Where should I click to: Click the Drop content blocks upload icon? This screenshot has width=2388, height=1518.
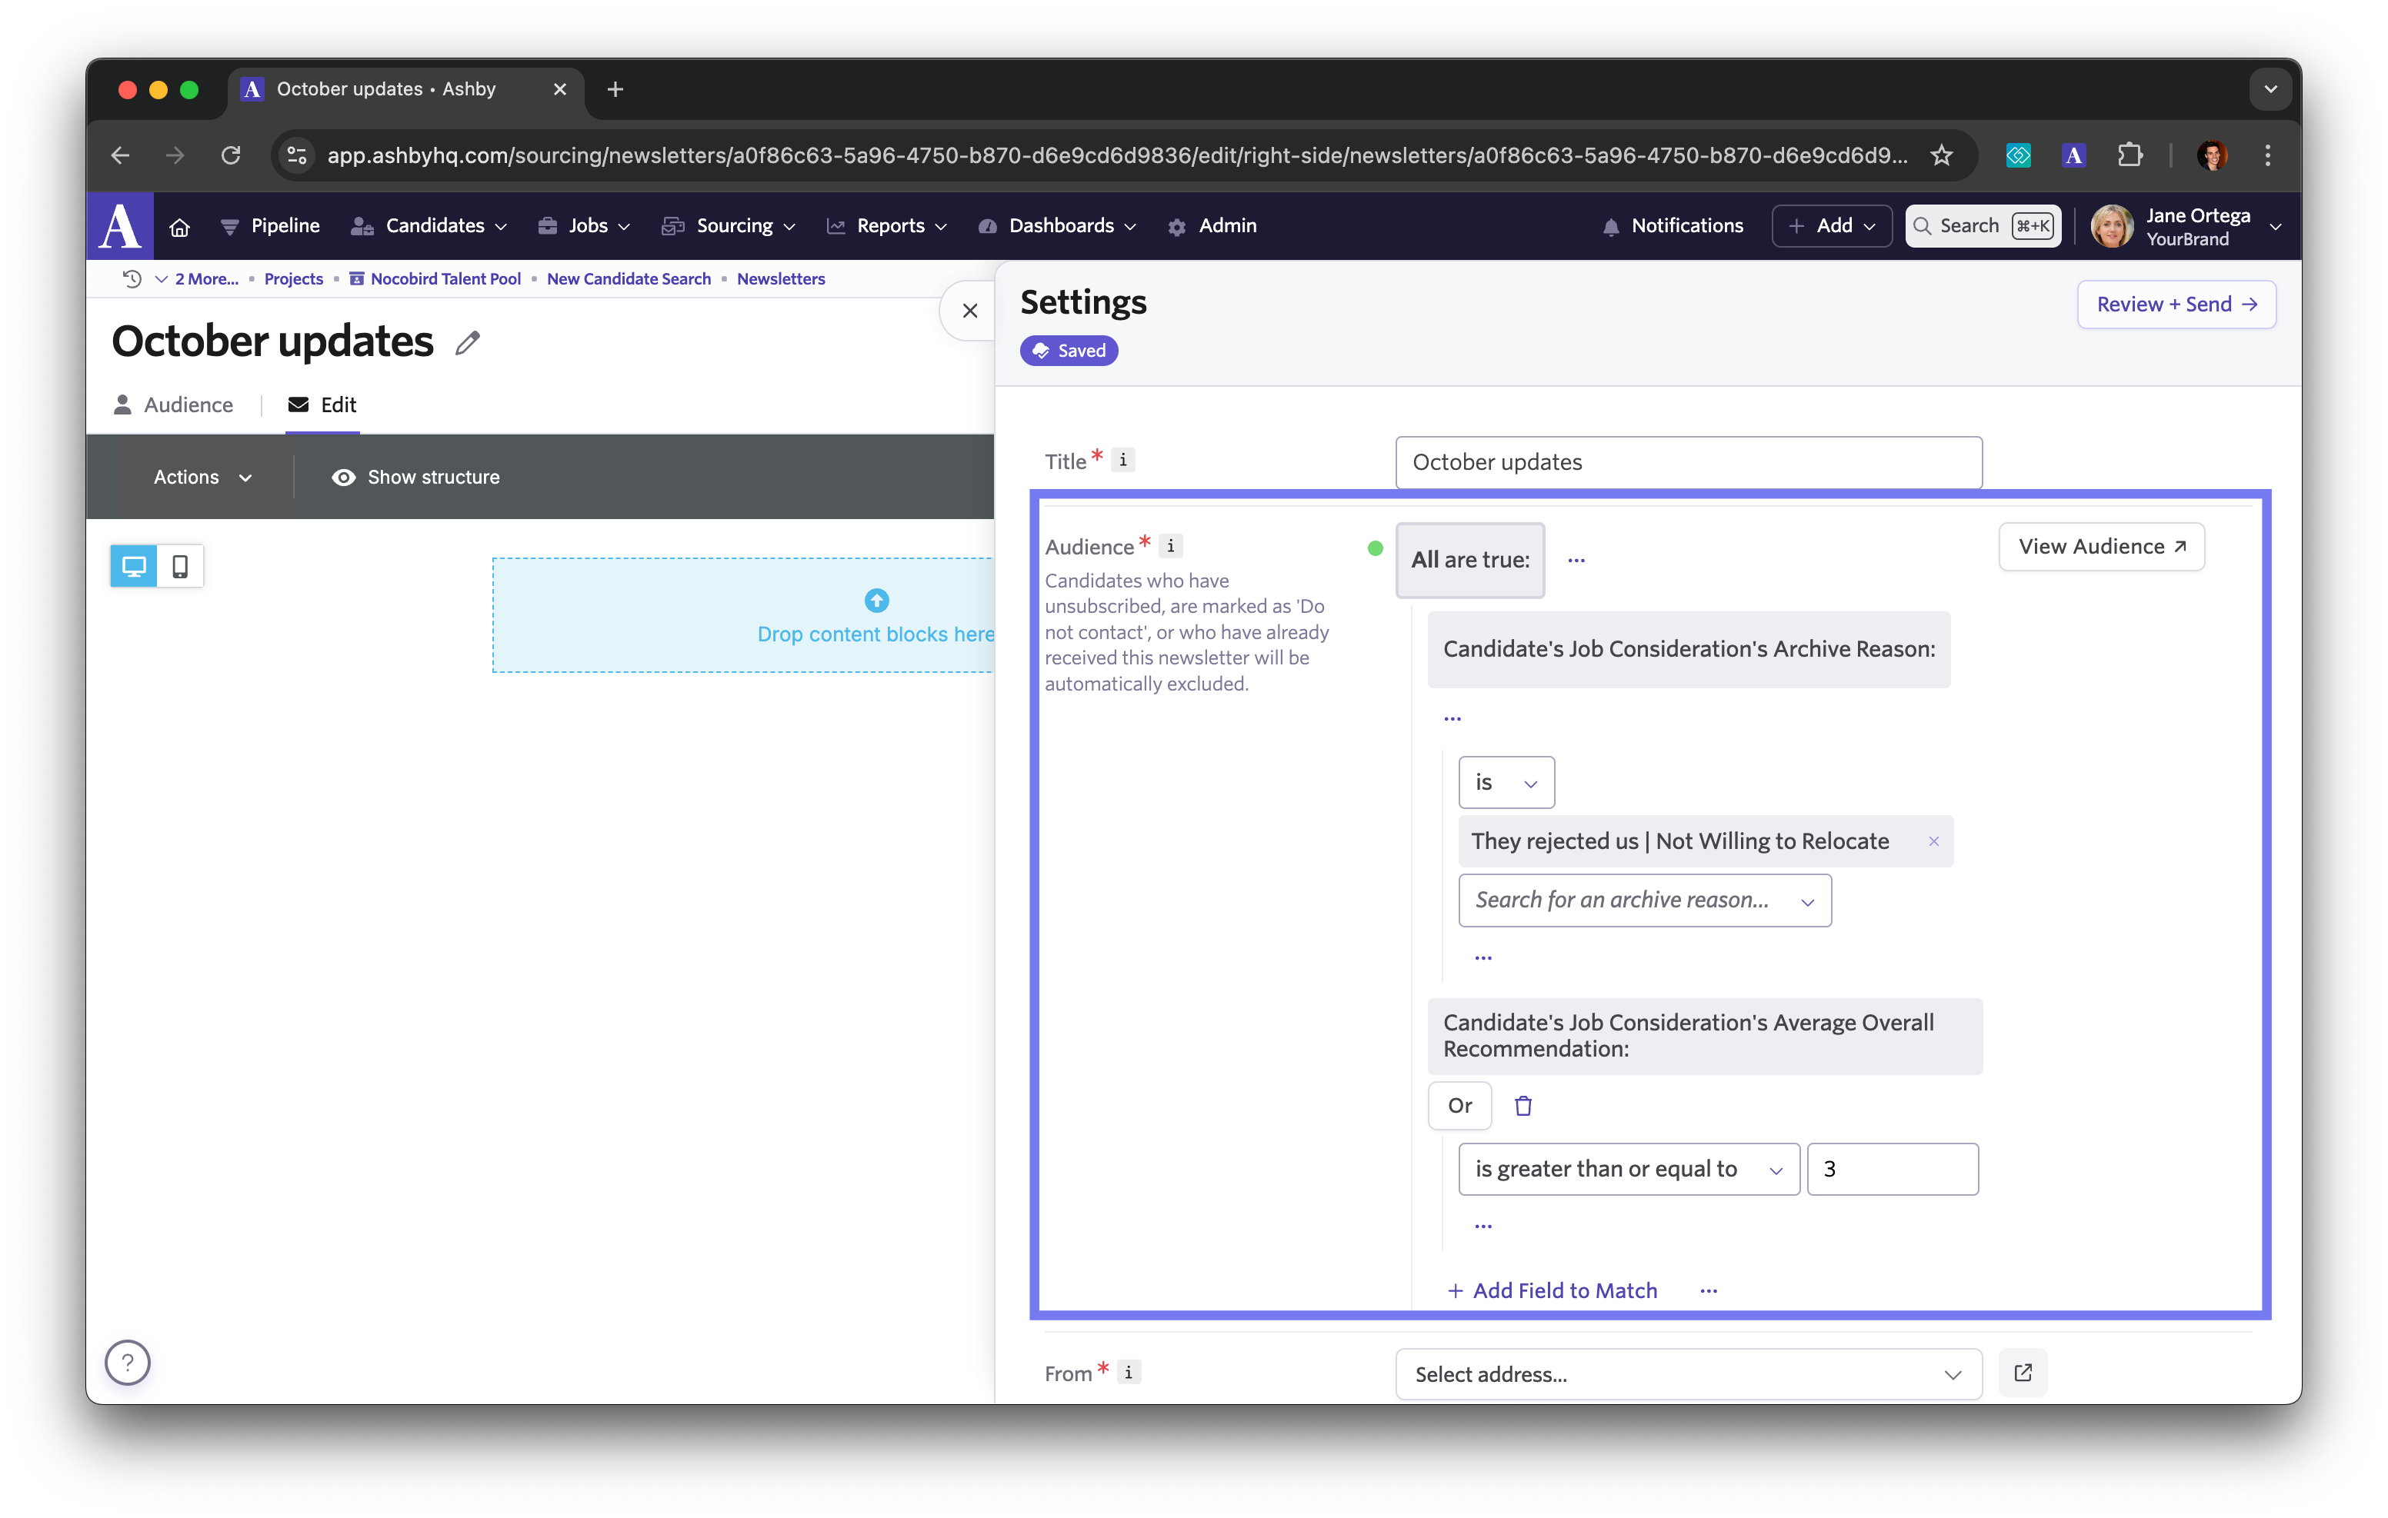click(x=877, y=600)
